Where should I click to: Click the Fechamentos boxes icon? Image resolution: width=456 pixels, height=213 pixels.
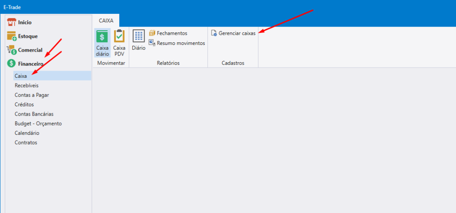tap(152, 33)
